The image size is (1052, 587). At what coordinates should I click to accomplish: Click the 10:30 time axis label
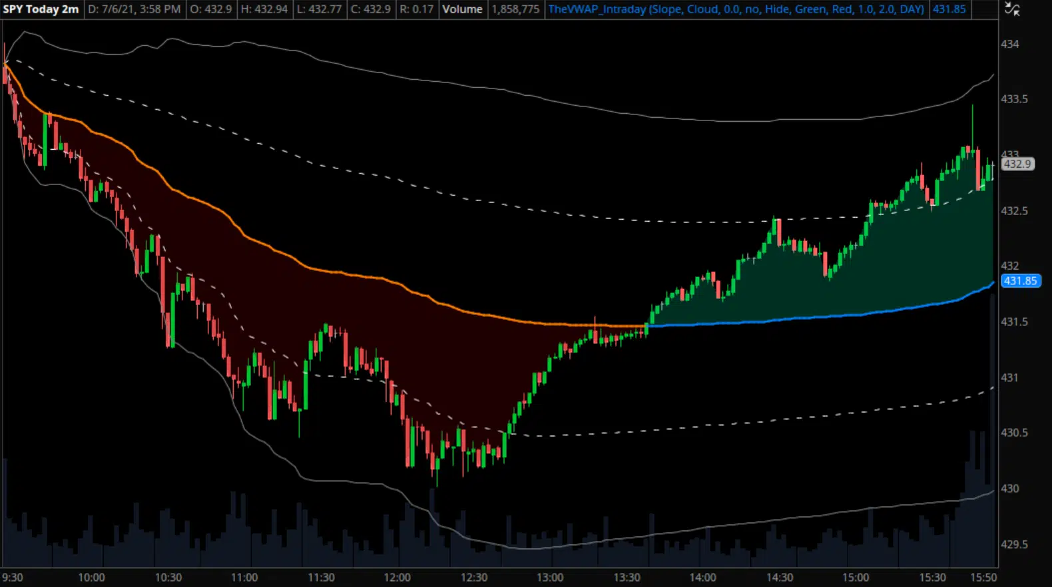point(168,578)
